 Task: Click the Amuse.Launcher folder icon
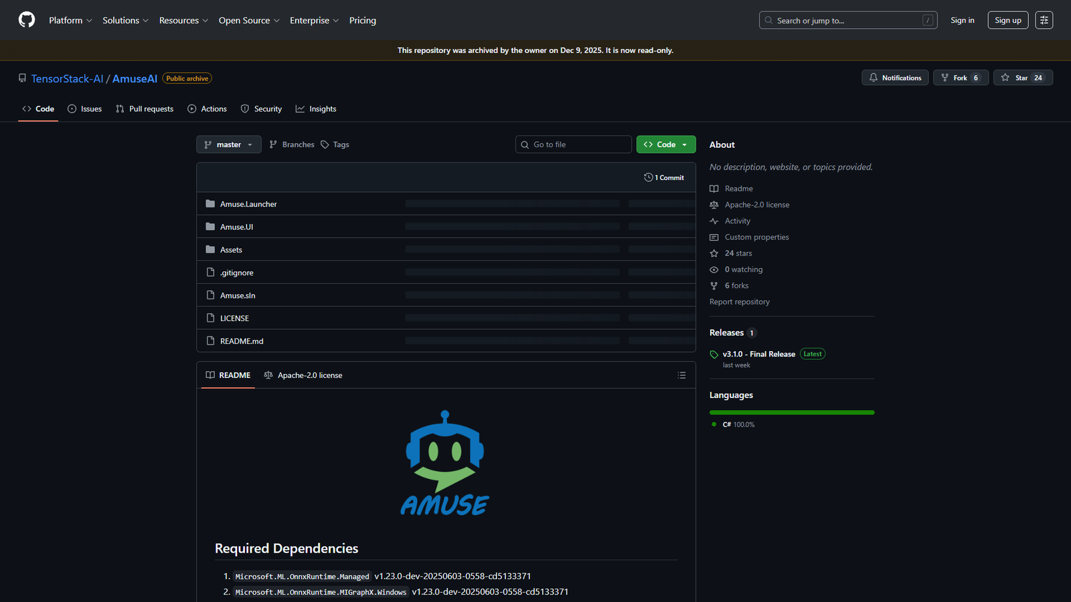(210, 204)
